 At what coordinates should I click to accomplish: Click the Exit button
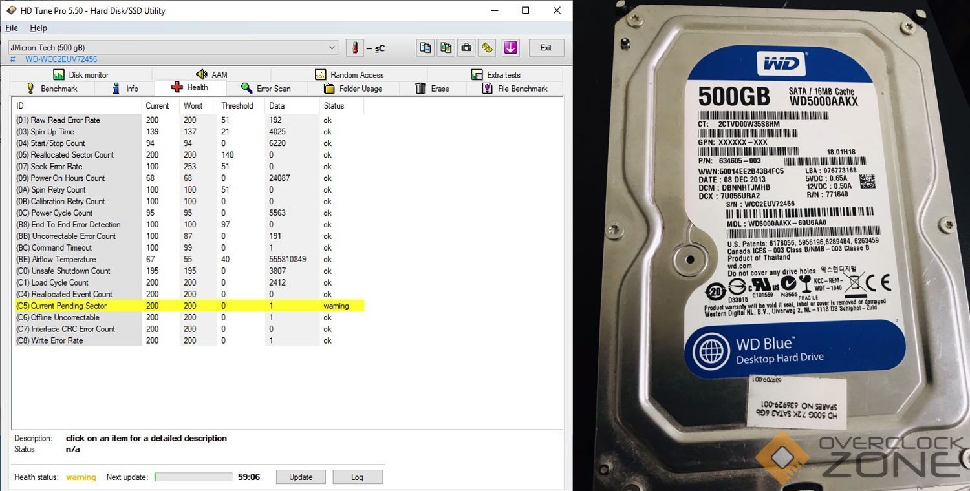[546, 48]
